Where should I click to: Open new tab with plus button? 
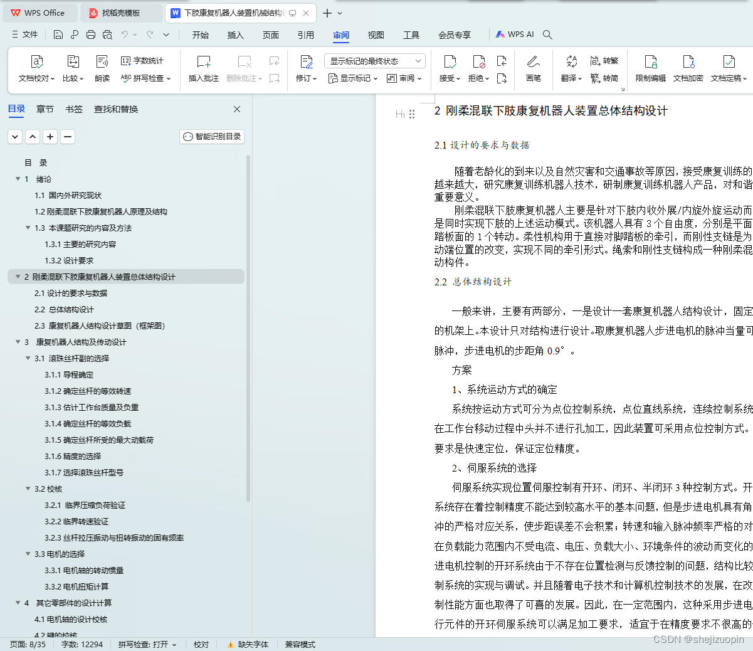(x=327, y=13)
